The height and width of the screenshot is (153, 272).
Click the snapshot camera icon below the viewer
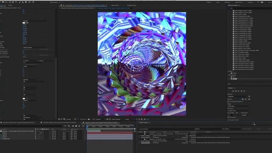89,119
